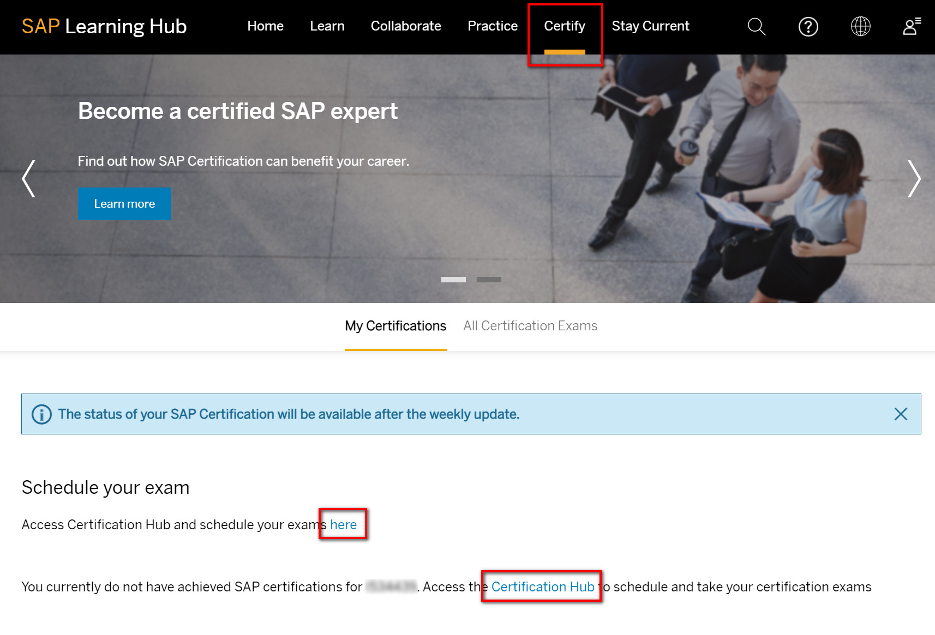This screenshot has width=935, height=635.
Task: Switch to All Certification Exams tab
Action: pos(530,326)
